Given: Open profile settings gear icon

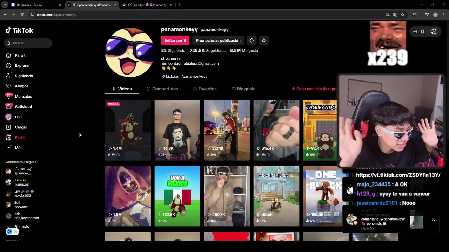Looking at the screenshot, I should coord(252,41).
